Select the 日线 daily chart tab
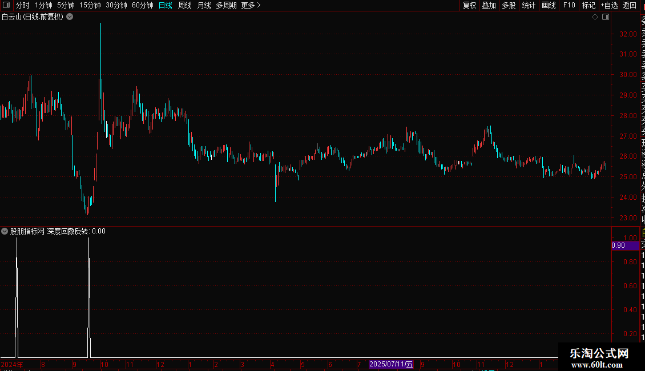Screen dimensions: 645x371 (166, 5)
